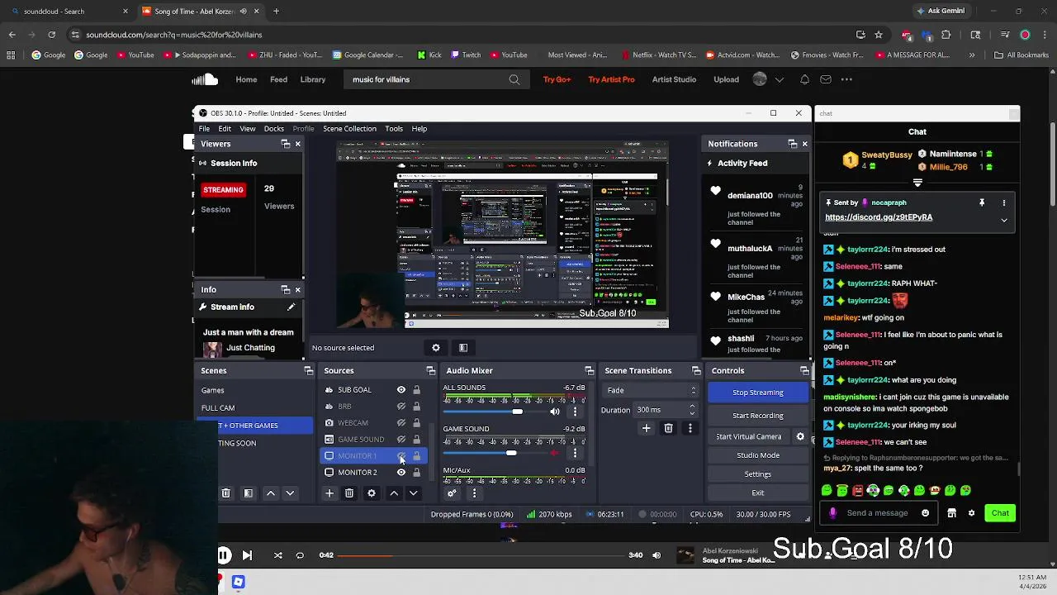Open virtual camera settings gear
The image size is (1057, 595).
coord(800,436)
